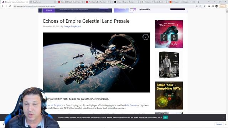This screenshot has height=128, width=228.
Task: Open George Tsagkarakis author link
Action: pyautogui.click(x=72, y=26)
